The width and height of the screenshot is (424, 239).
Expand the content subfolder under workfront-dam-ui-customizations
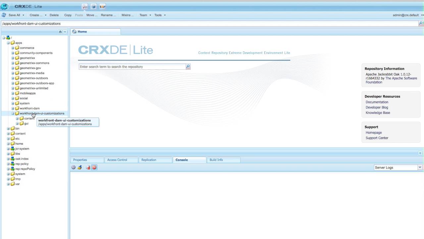pyautogui.click(x=17, y=118)
